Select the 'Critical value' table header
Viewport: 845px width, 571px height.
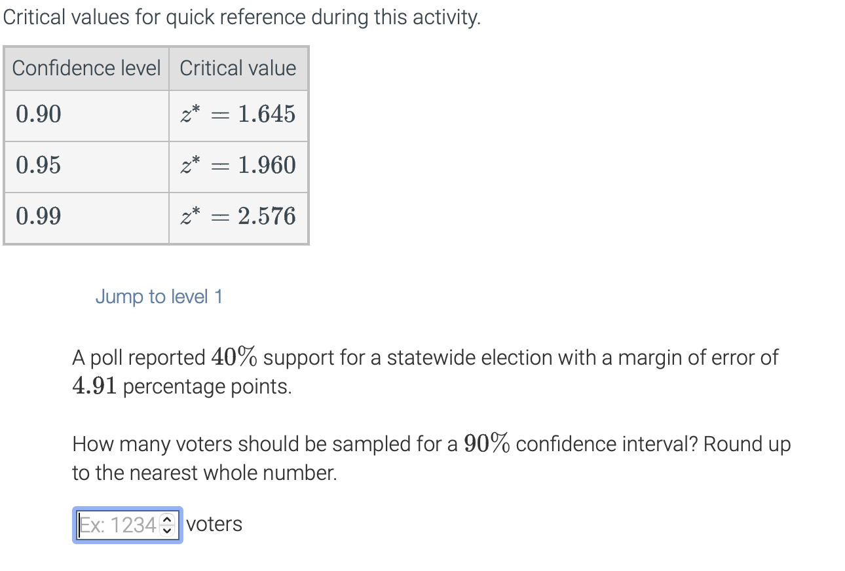point(238,68)
